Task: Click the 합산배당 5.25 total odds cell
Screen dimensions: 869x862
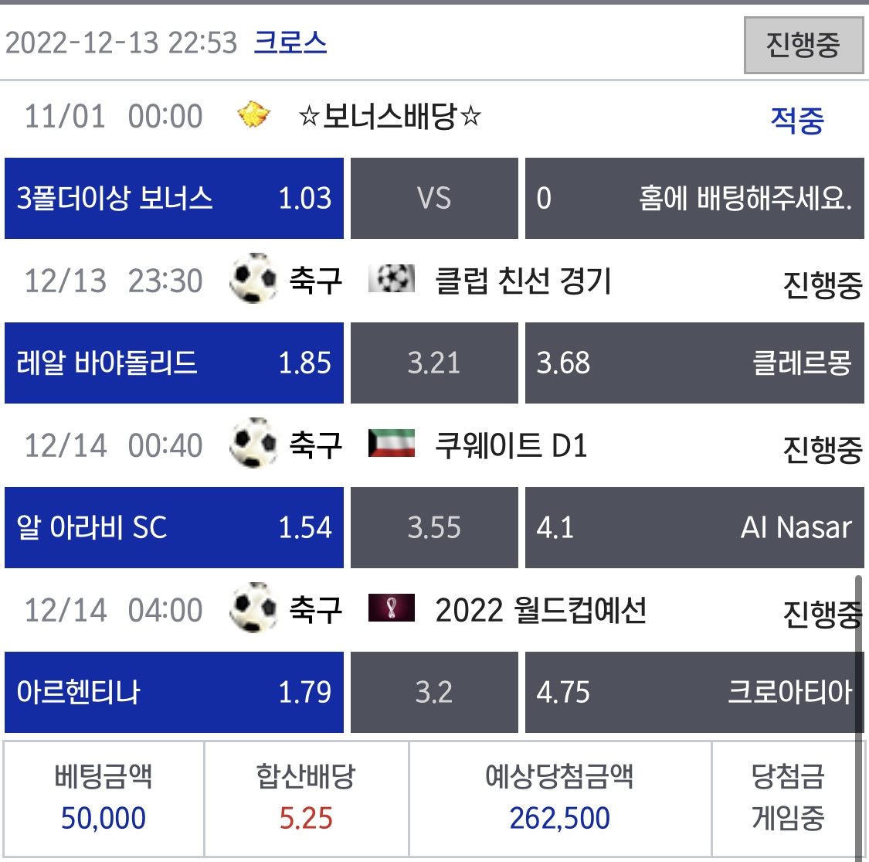Action: tap(307, 799)
